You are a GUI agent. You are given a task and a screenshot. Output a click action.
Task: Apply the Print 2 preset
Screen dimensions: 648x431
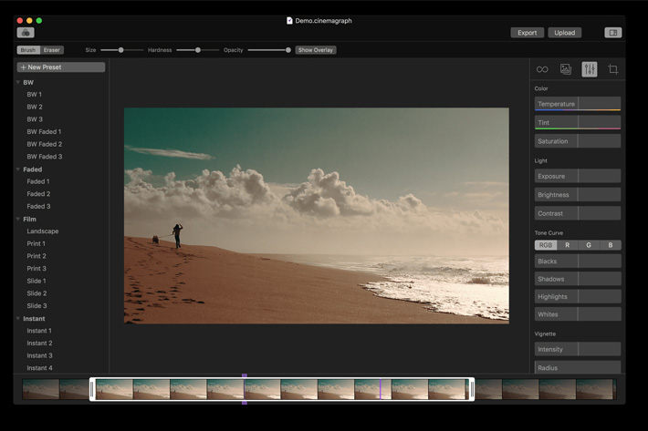(x=37, y=256)
